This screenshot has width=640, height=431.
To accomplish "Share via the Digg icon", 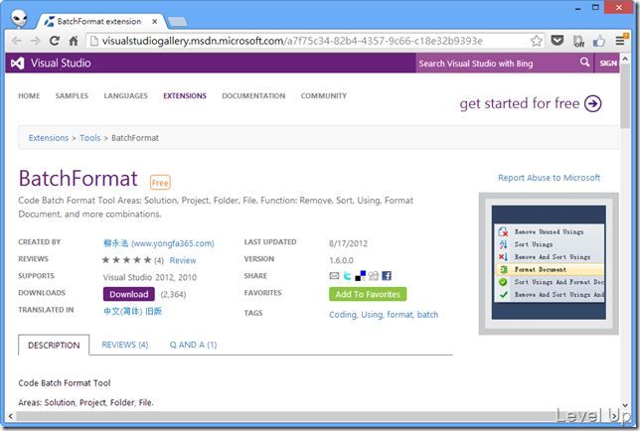I will 374,276.
